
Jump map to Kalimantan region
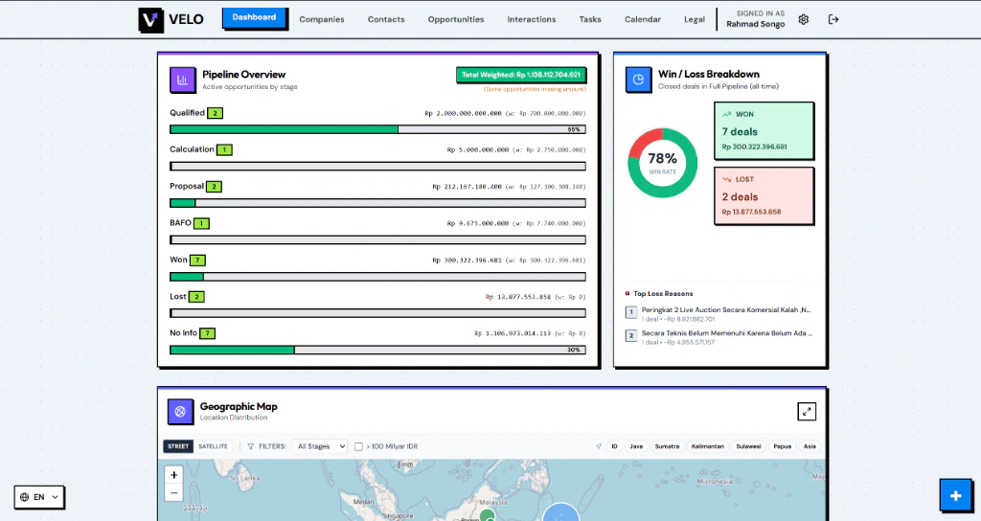tap(708, 446)
